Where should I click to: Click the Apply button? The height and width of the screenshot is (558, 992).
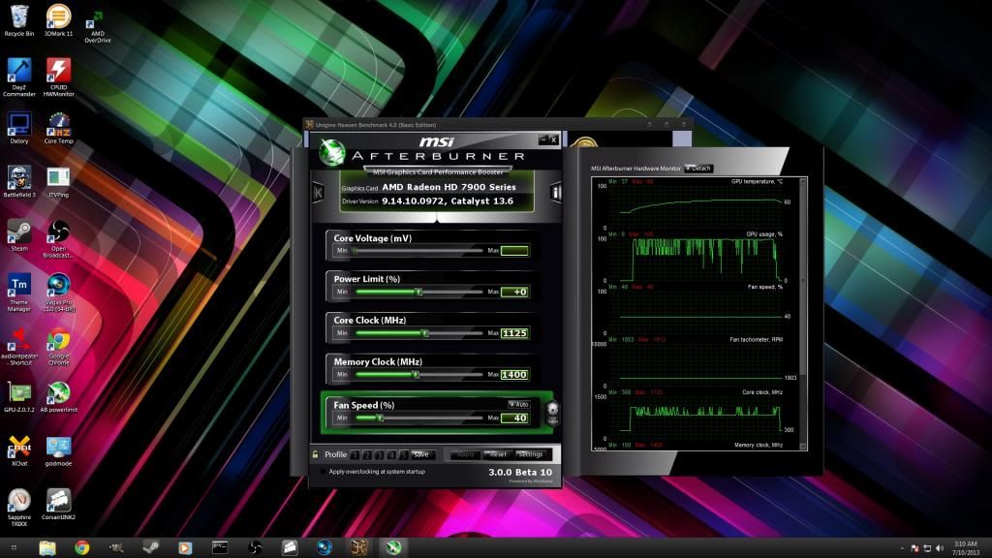(466, 454)
